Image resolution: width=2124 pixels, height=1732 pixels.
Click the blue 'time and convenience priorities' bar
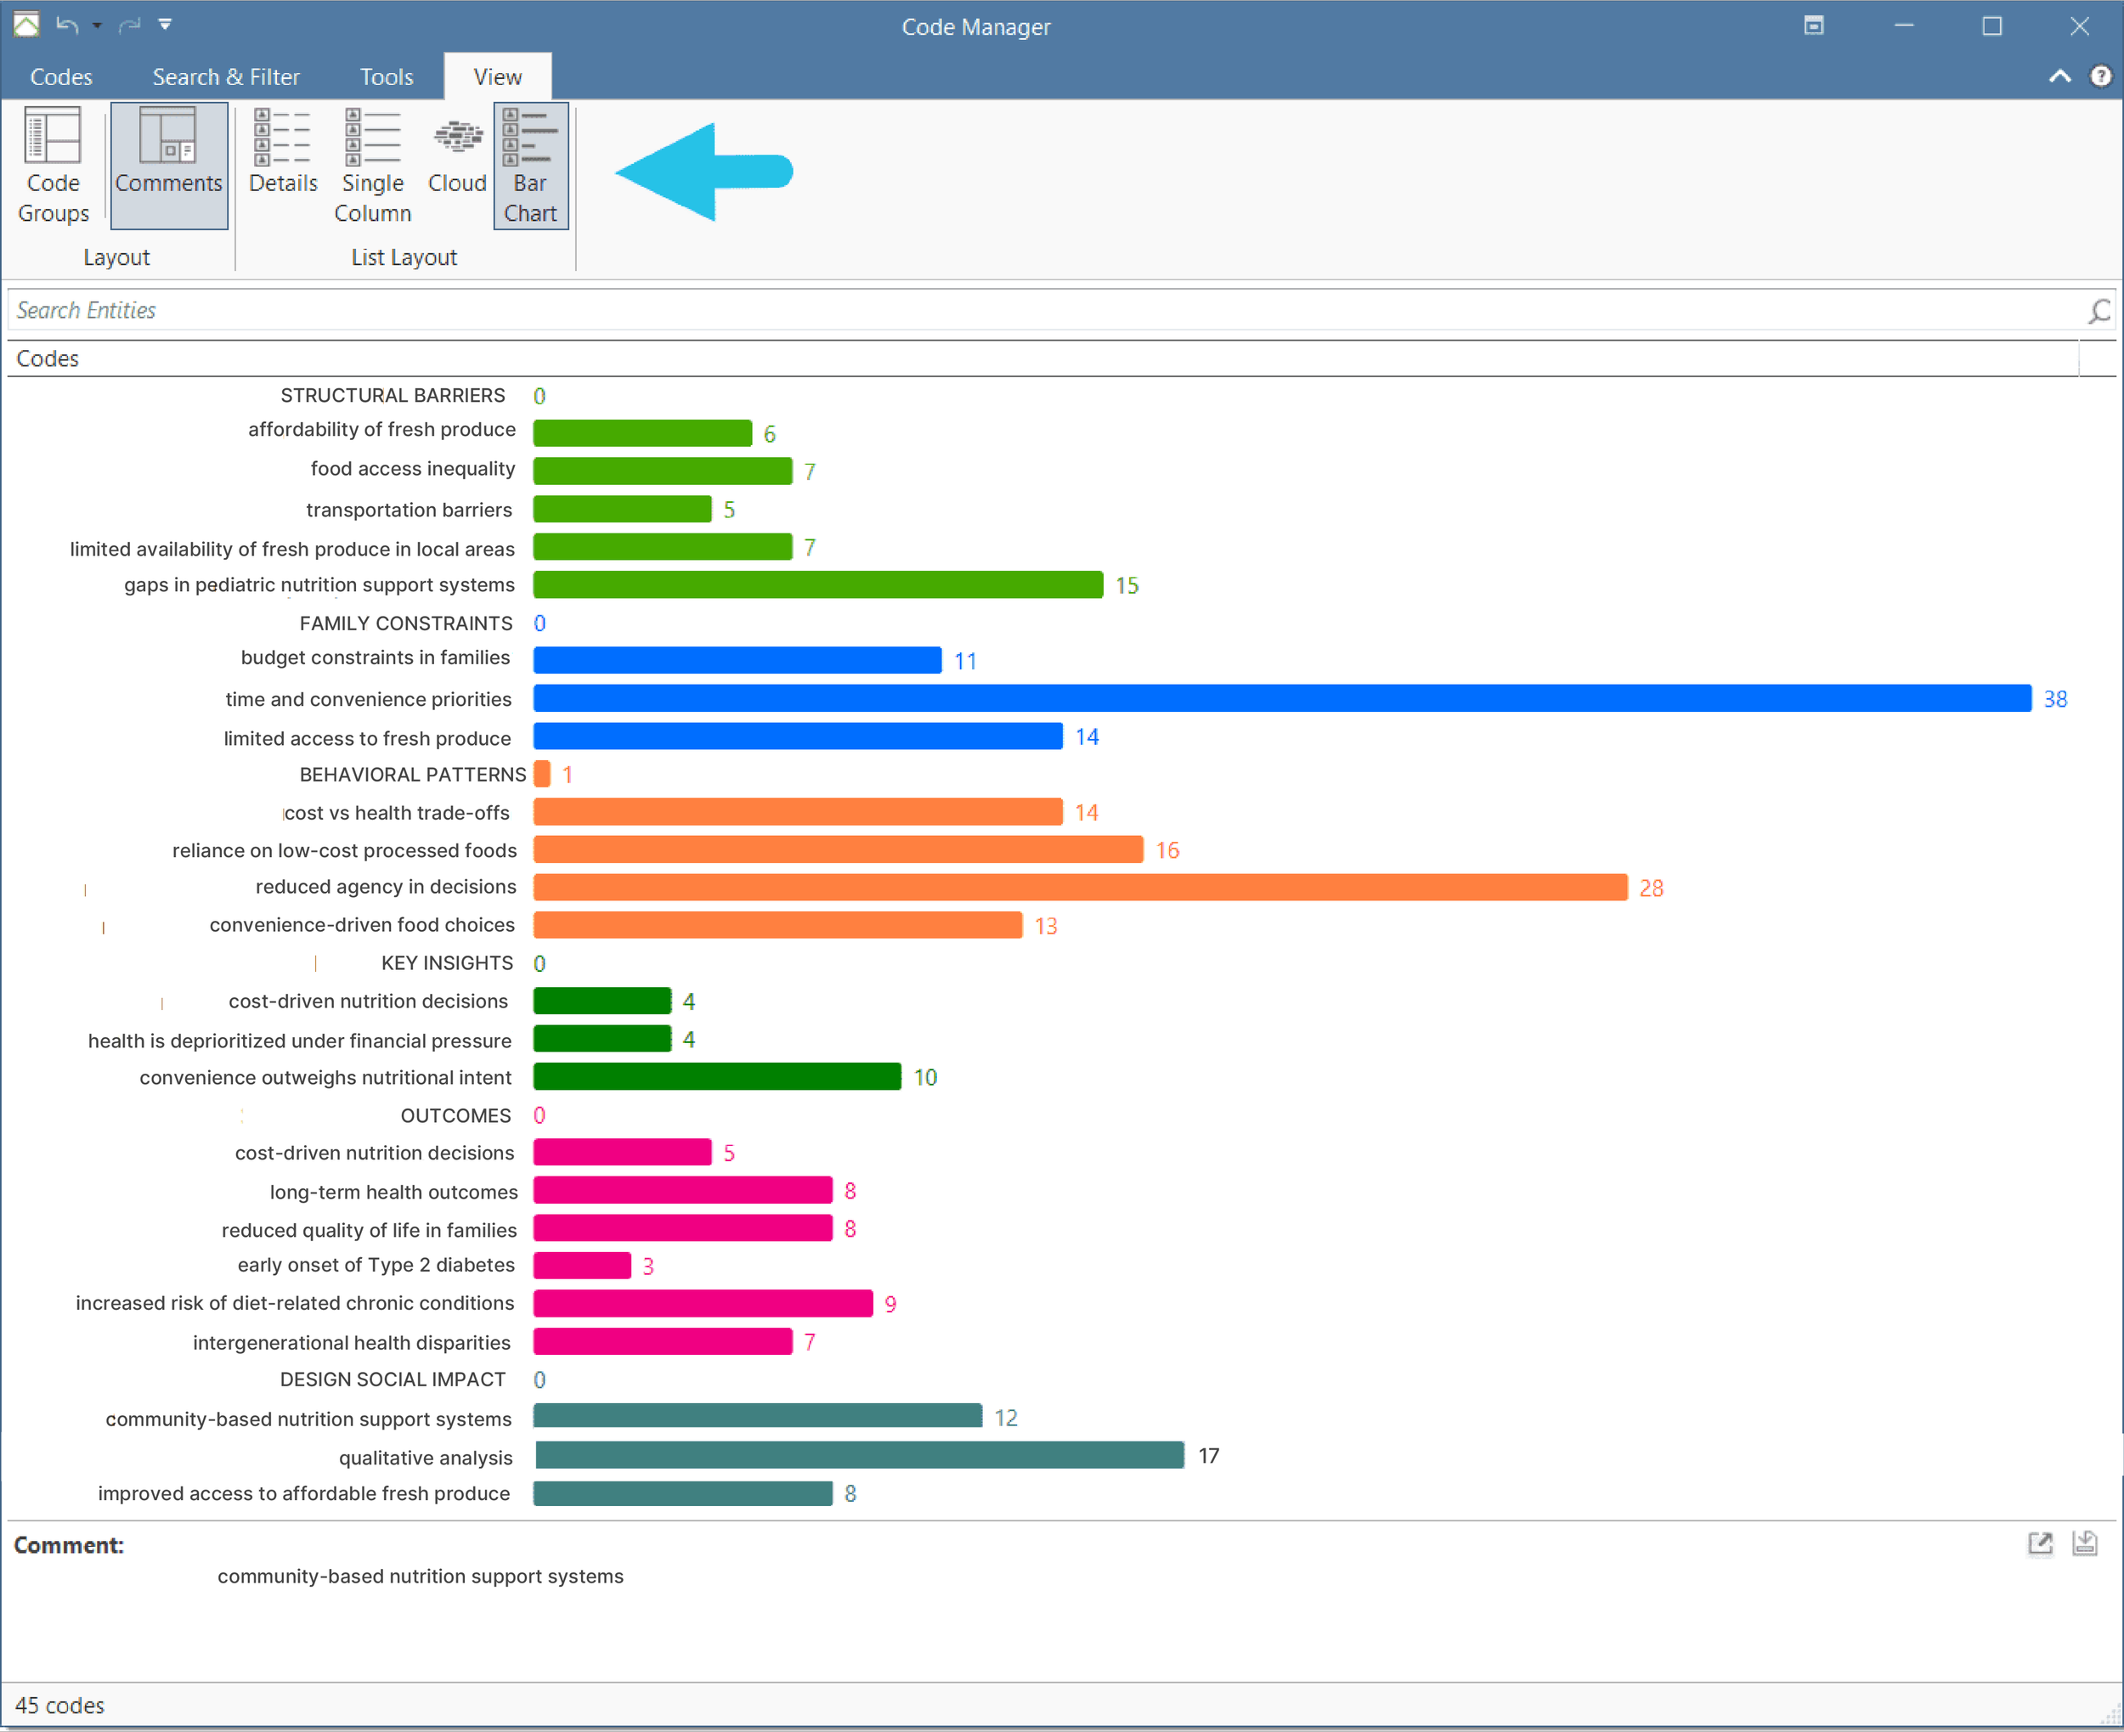1281,698
